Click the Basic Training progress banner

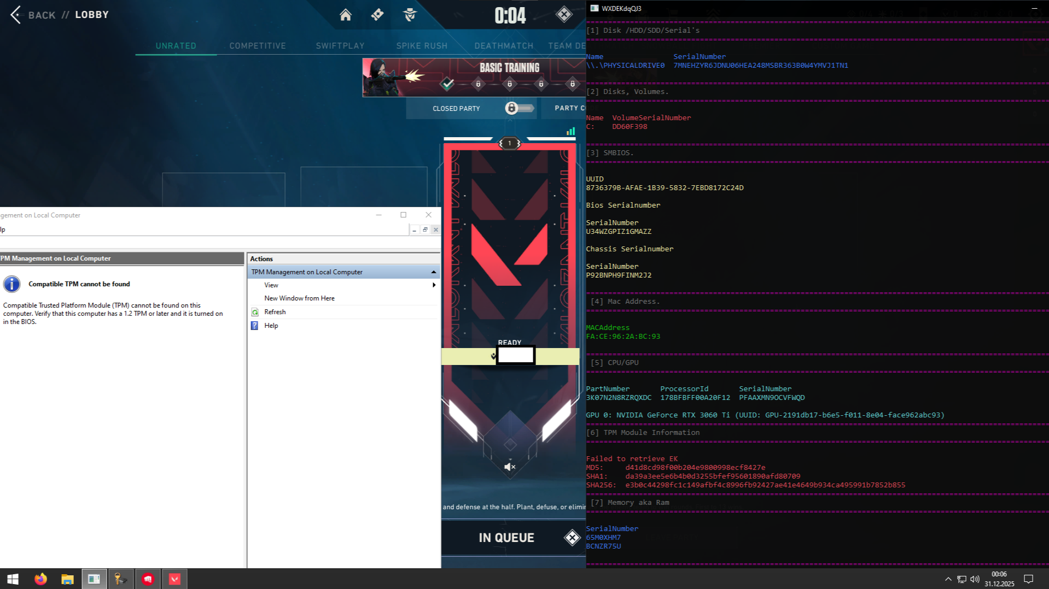pyautogui.click(x=474, y=77)
